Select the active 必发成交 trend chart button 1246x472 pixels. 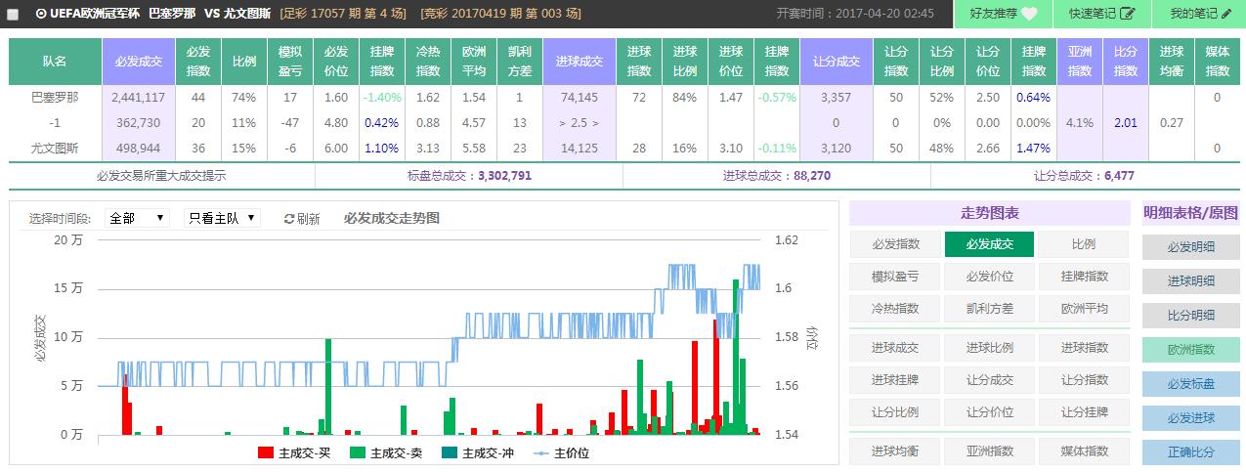(x=989, y=244)
